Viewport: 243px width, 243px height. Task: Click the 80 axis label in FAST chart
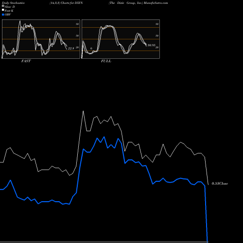[x=77, y=24]
